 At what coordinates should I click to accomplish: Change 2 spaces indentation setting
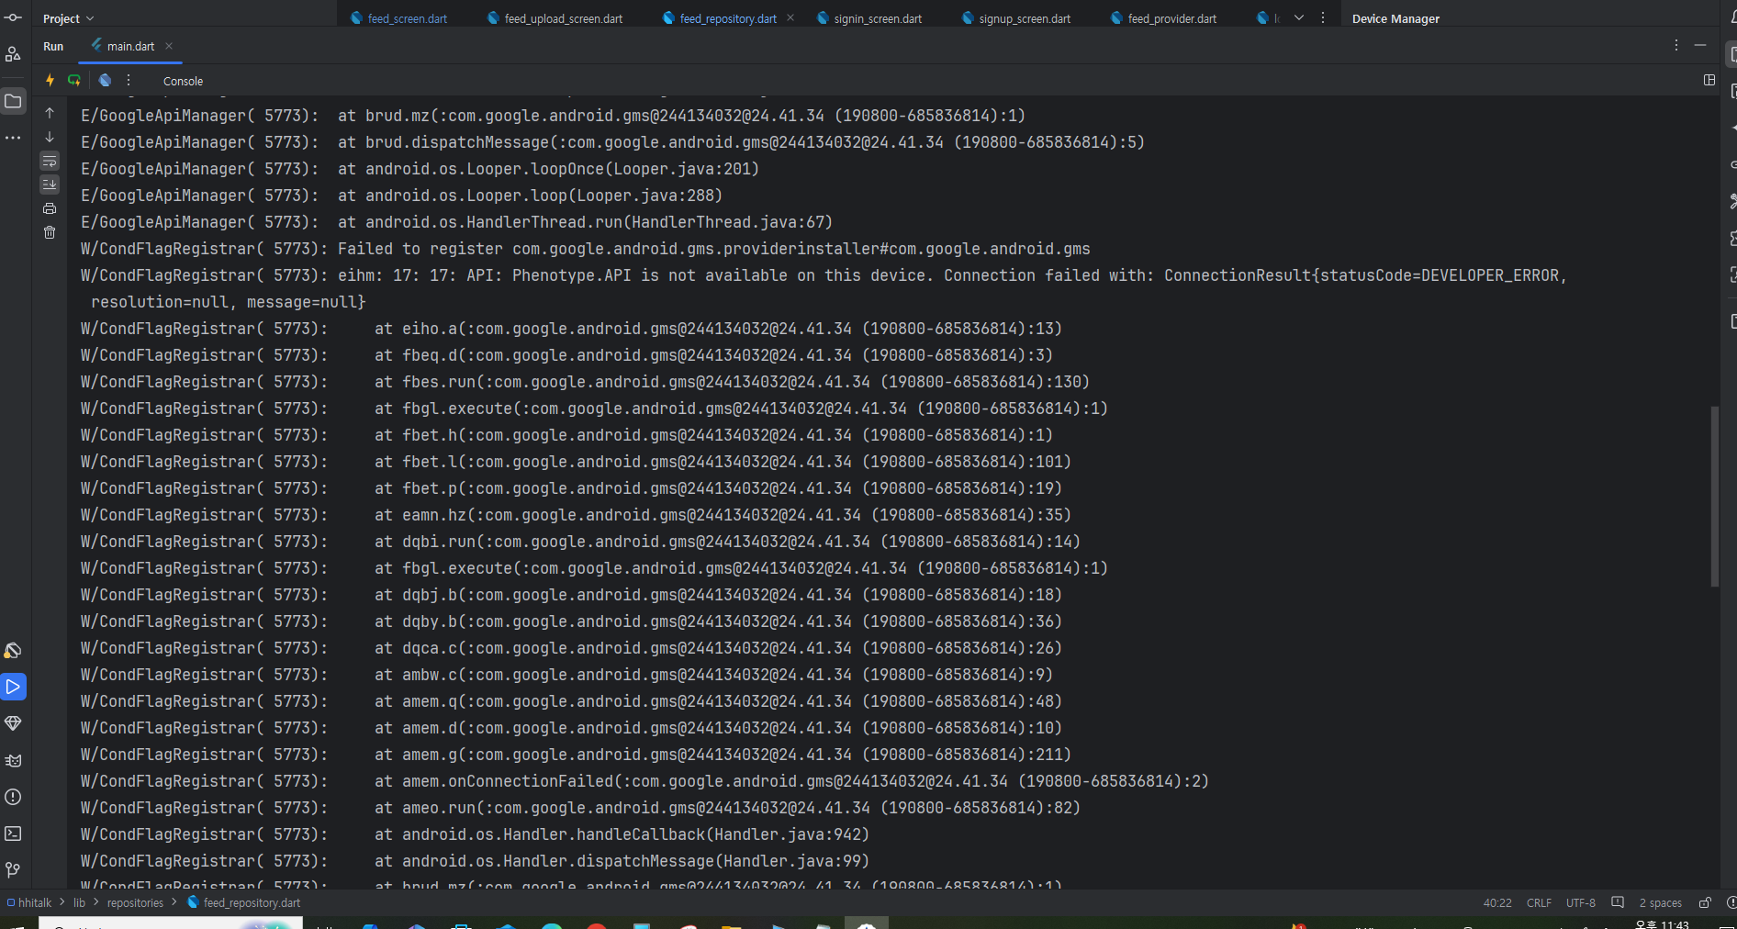coord(1660,902)
